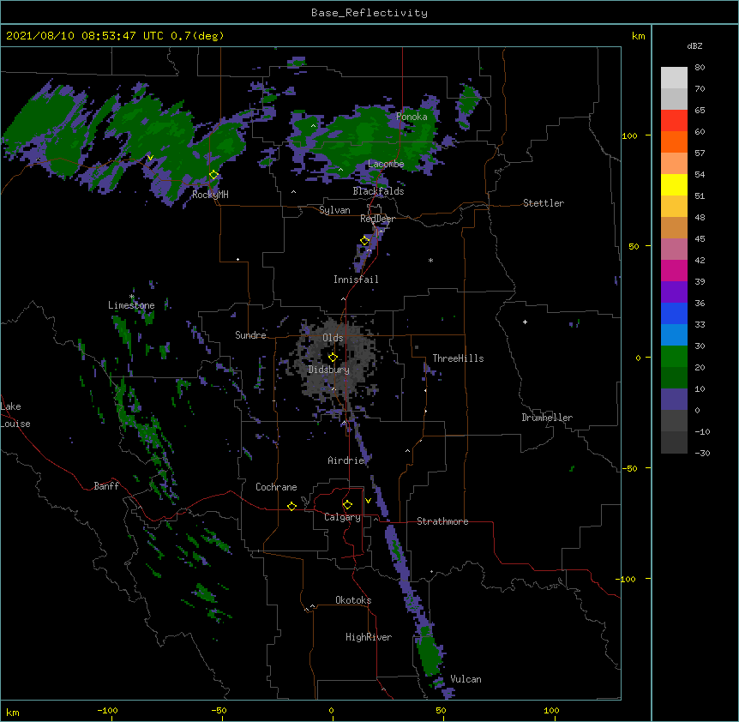Click the green 20 dBZ legend swatch

(x=674, y=357)
